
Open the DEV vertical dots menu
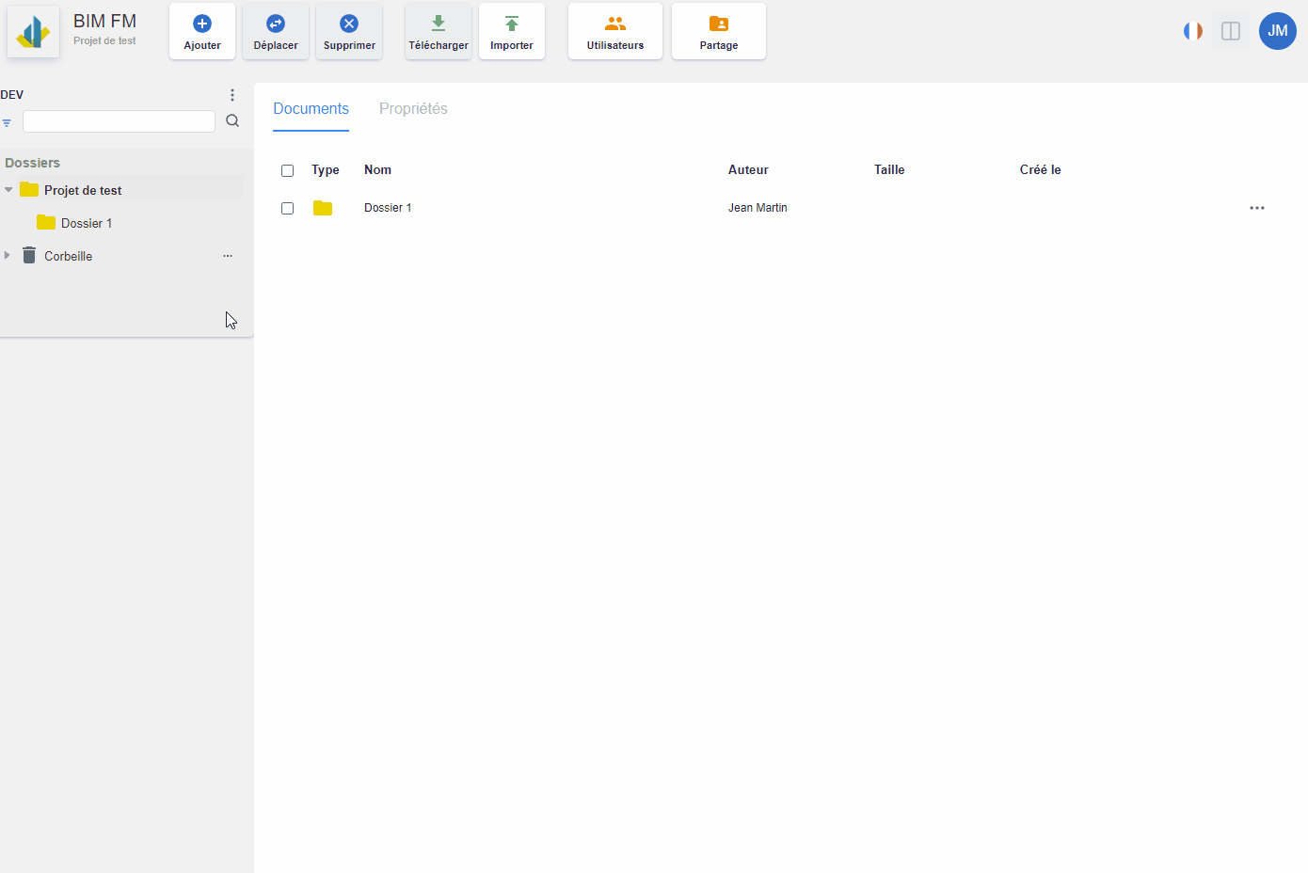(232, 95)
